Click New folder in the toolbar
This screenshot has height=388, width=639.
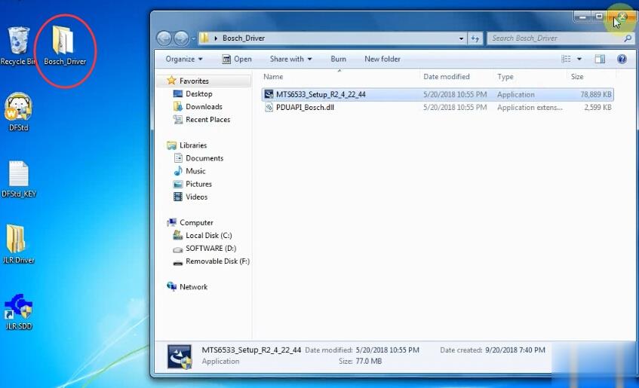pyautogui.click(x=382, y=59)
